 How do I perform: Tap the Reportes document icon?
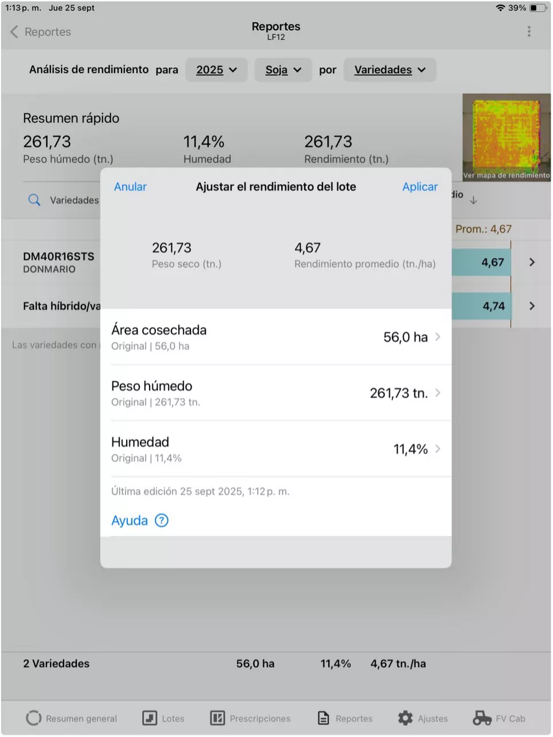(x=324, y=718)
